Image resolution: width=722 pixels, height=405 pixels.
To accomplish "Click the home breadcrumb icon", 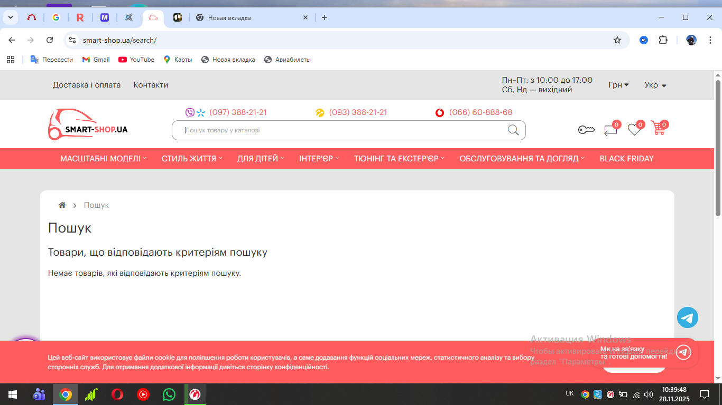I will (x=62, y=205).
